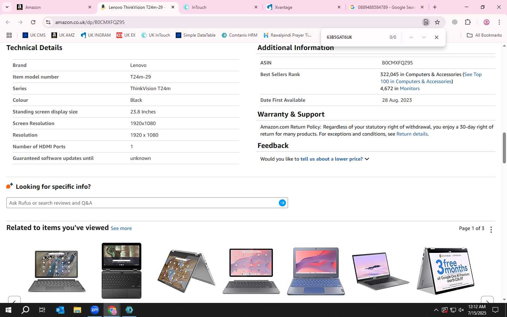Expand the 'tell us about a lower price' chevron

[x=367, y=159]
